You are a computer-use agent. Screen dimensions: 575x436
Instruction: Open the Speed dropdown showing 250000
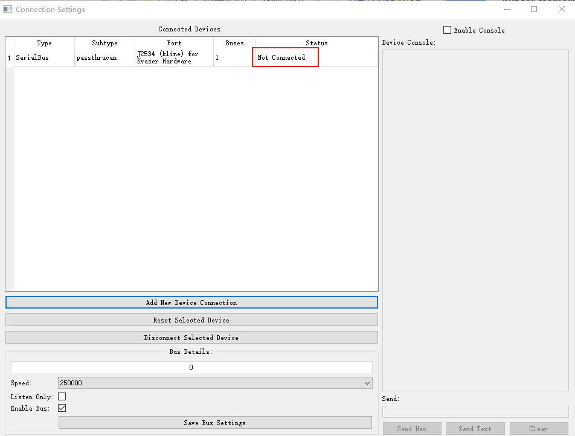tap(215, 383)
